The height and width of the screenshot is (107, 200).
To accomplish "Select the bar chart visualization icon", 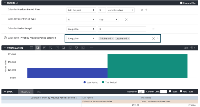I will click(x=44, y=48).
